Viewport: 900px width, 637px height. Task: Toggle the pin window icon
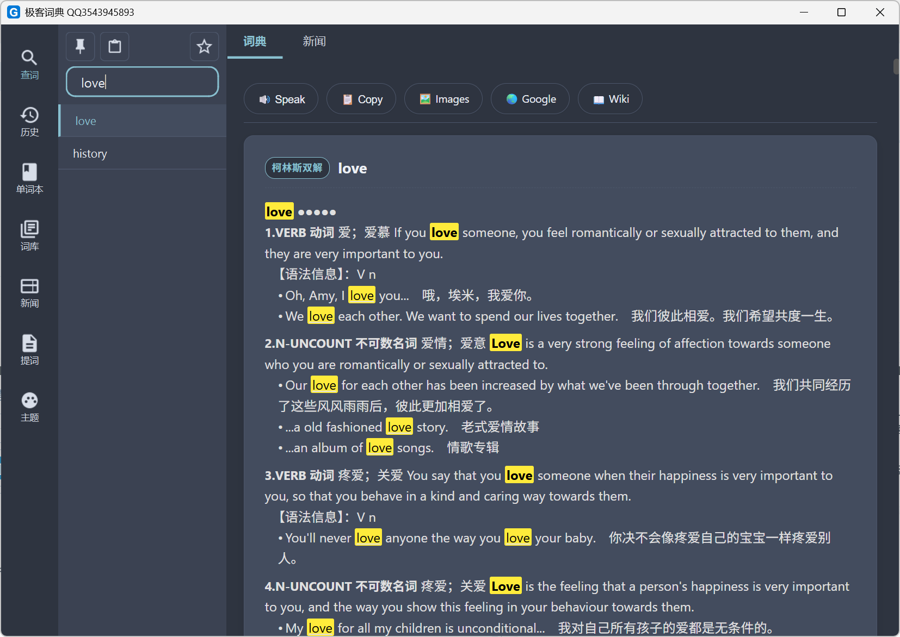pyautogui.click(x=81, y=46)
